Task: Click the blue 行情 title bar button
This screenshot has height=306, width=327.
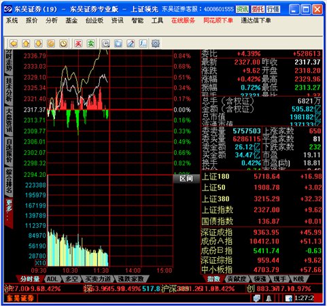Action: pyautogui.click(x=273, y=10)
